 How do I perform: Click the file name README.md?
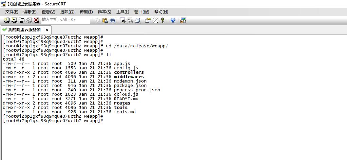pyautogui.click(x=126, y=99)
